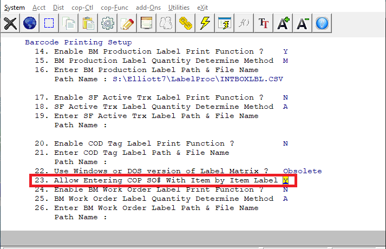Image resolution: width=386 pixels, height=249 pixels.
Task: Click the A value for field 18
Action: [x=285, y=107]
